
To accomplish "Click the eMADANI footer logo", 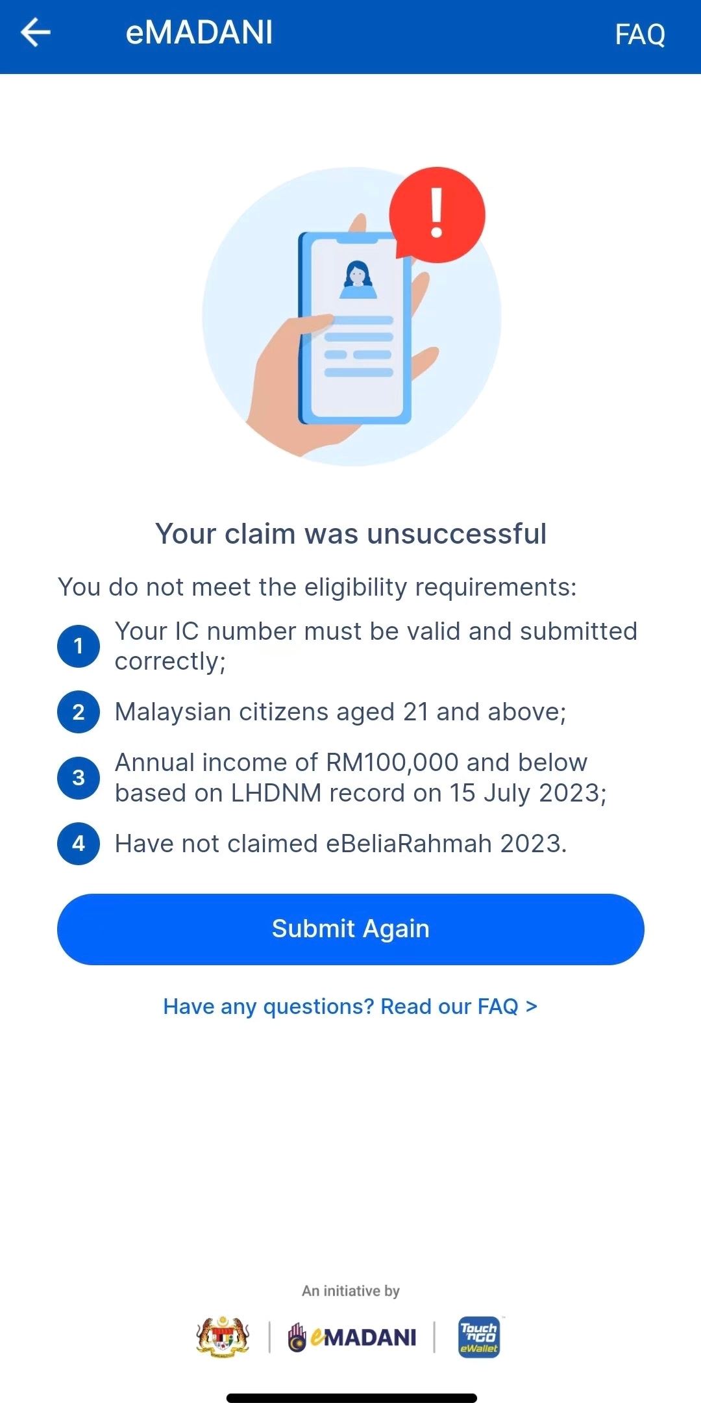I will (352, 1337).
